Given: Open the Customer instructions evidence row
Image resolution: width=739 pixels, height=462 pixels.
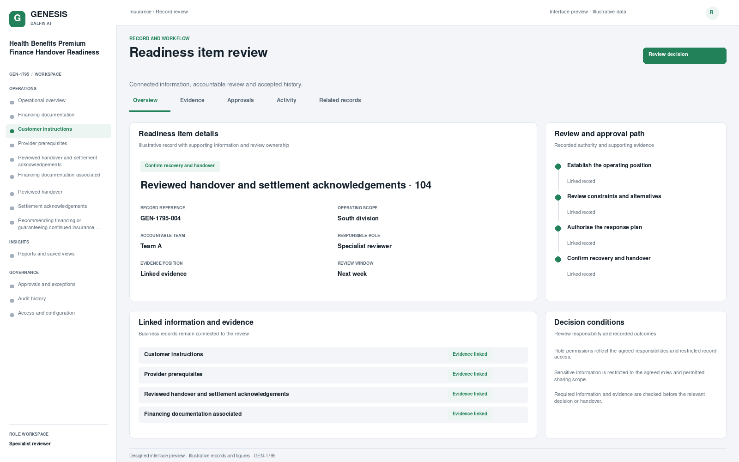Looking at the screenshot, I should tap(333, 355).
